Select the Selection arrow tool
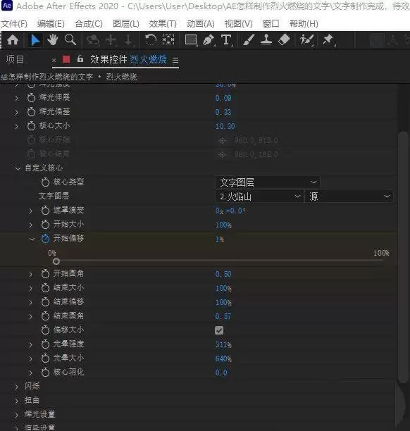The height and width of the screenshot is (431, 410). coord(35,40)
